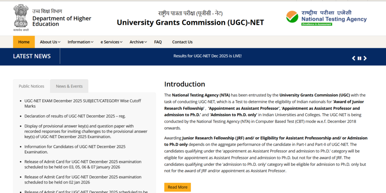Viewport: 386px width, 193px height.
Task: Open Admit Card notice for 02 Jan 2026
Action: point(83,179)
